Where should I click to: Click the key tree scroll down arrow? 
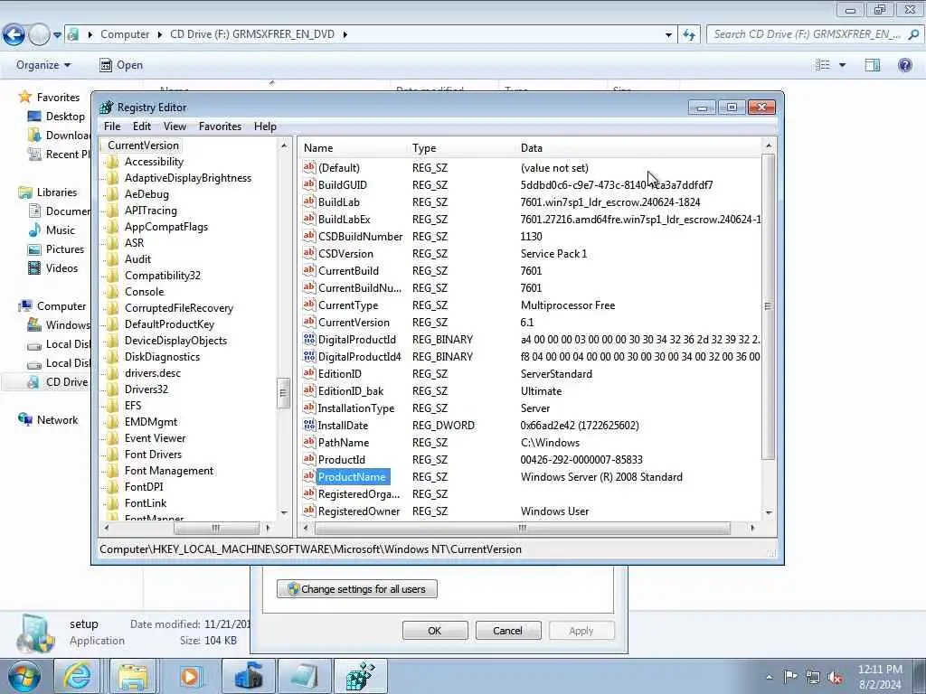pyautogui.click(x=284, y=513)
